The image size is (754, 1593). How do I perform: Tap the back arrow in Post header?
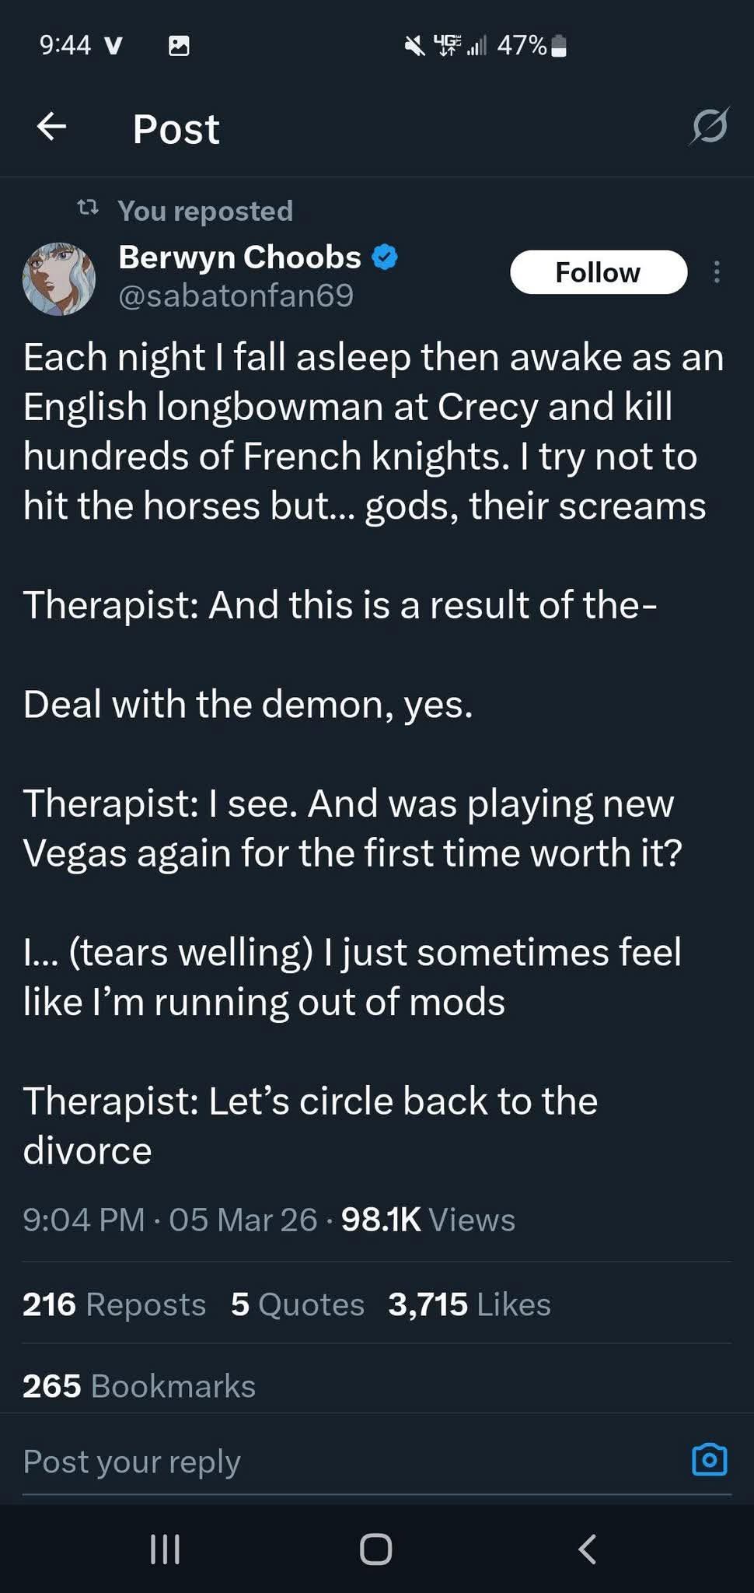pyautogui.click(x=51, y=127)
